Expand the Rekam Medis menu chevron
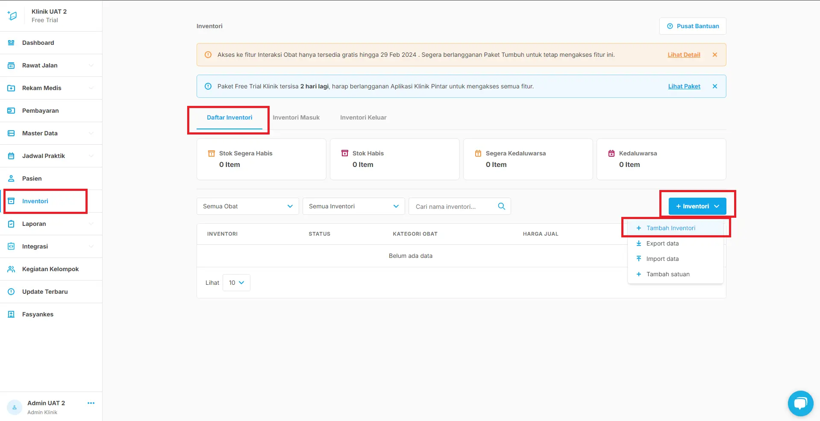 tap(91, 88)
